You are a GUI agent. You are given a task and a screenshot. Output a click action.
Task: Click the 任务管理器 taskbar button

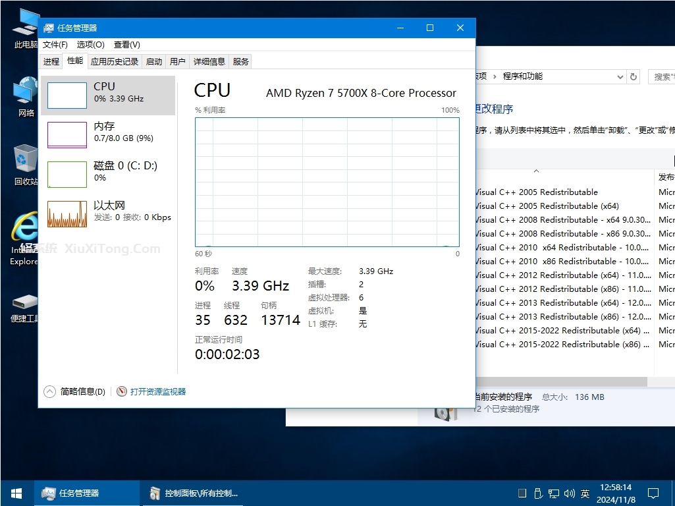87,493
